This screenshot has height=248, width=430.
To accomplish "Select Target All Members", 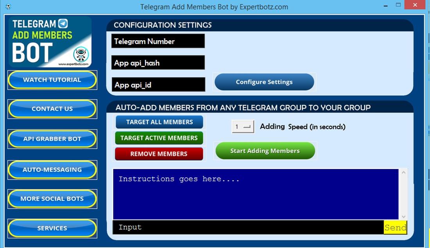I will [159, 122].
